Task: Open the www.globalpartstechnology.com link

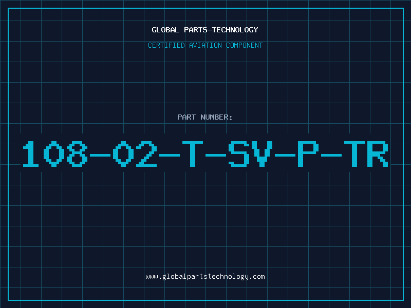Action: tap(205, 277)
